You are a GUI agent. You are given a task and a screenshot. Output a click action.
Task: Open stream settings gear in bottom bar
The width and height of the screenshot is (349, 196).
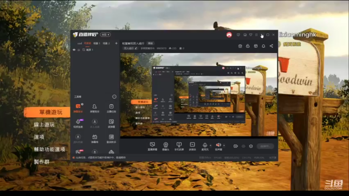click(x=251, y=146)
